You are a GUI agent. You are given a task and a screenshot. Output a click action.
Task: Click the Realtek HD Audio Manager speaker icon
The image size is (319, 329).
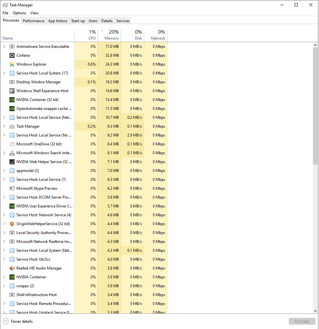(x=12, y=268)
